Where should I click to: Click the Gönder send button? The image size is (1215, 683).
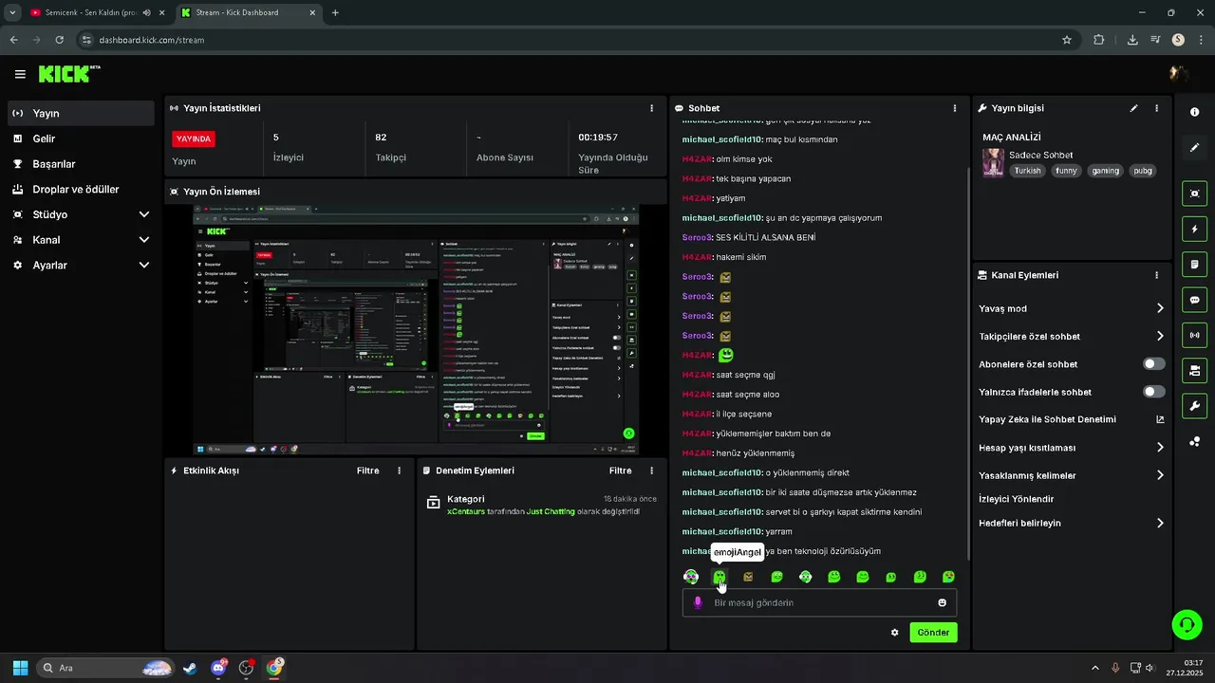[x=933, y=632]
